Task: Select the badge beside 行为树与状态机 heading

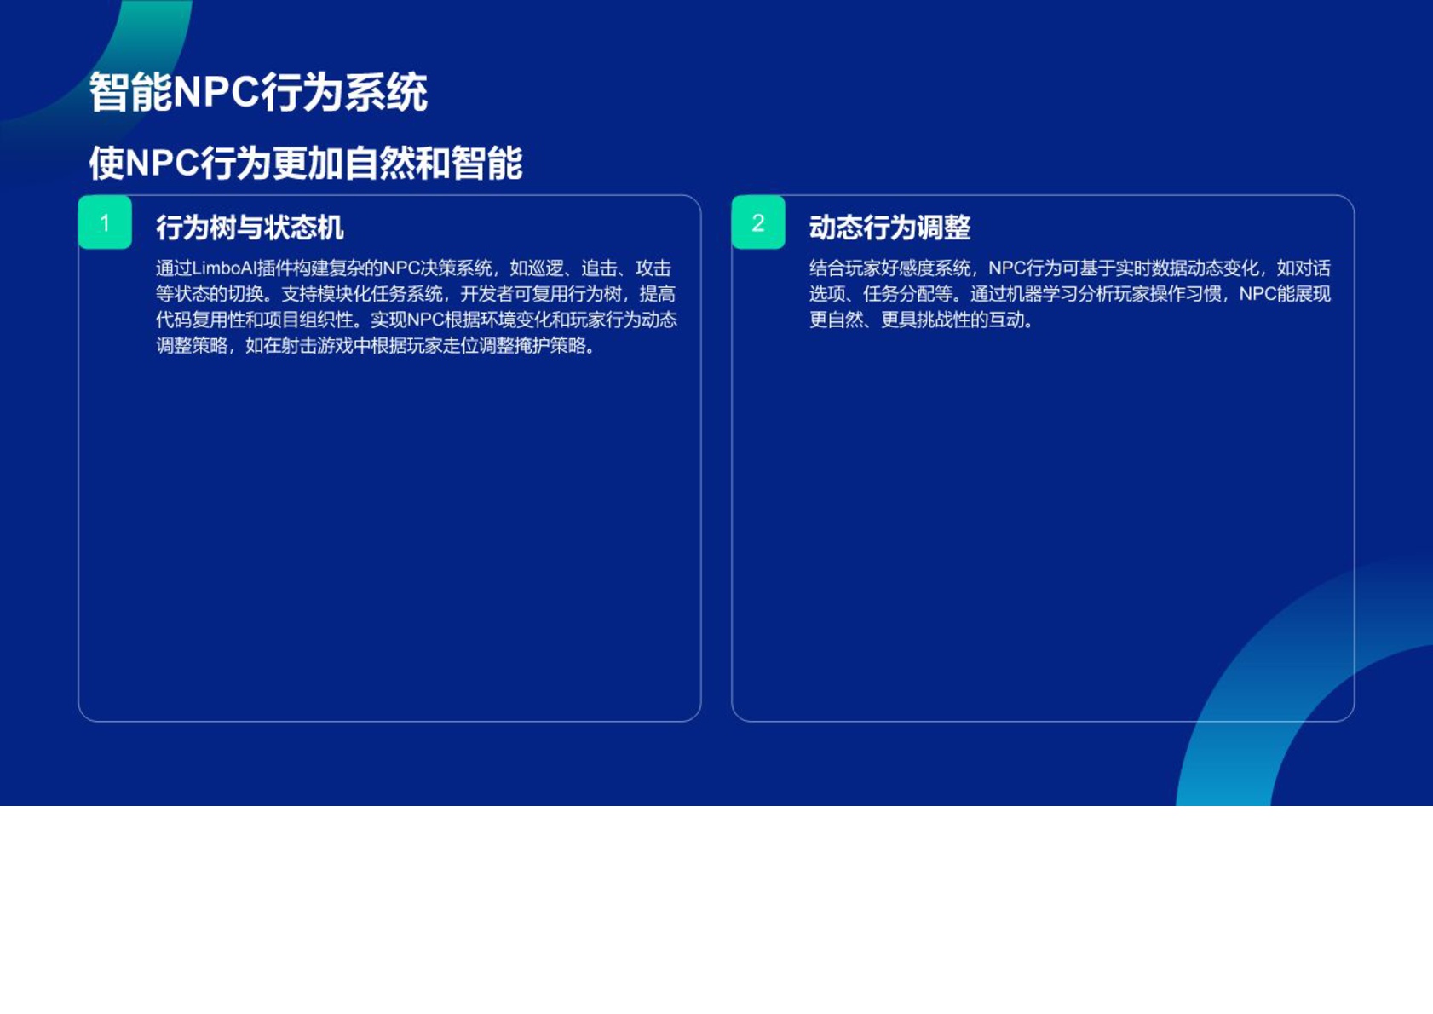Action: click(105, 223)
